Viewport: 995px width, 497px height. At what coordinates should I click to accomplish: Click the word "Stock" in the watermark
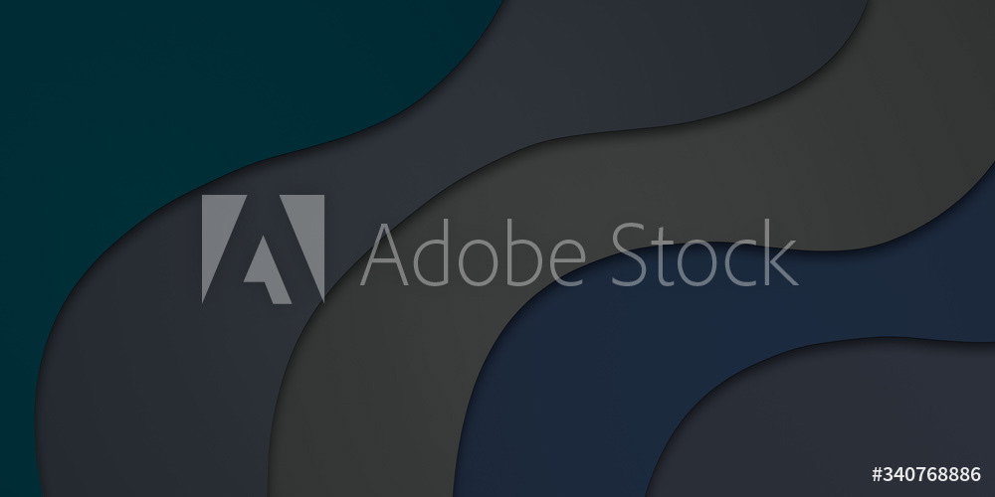[x=704, y=251]
